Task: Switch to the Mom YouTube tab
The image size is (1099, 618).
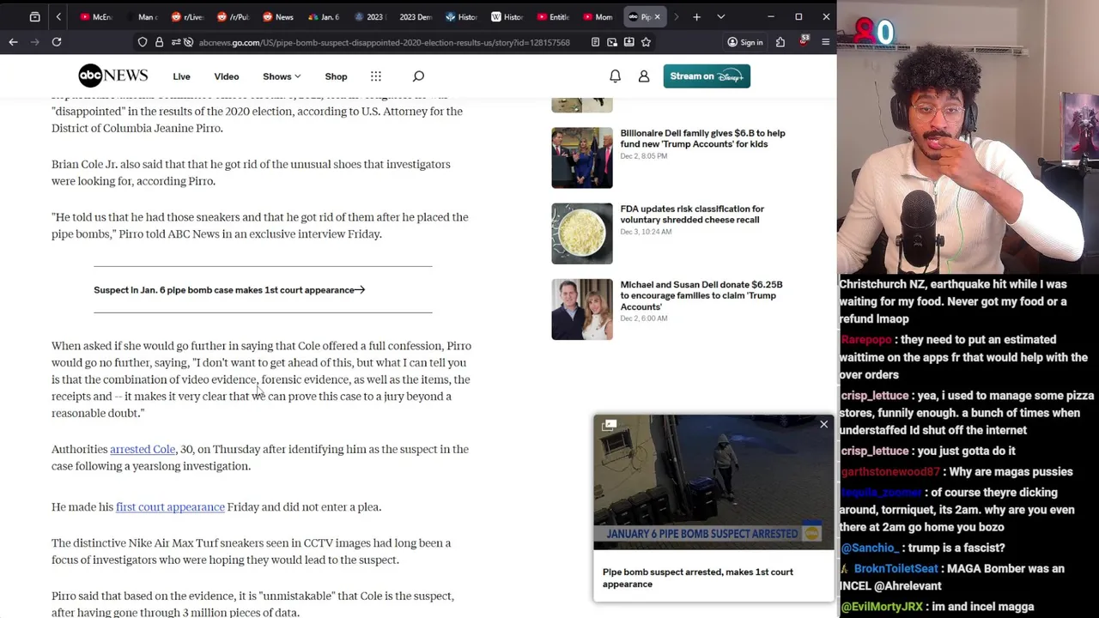Action: 597,16
